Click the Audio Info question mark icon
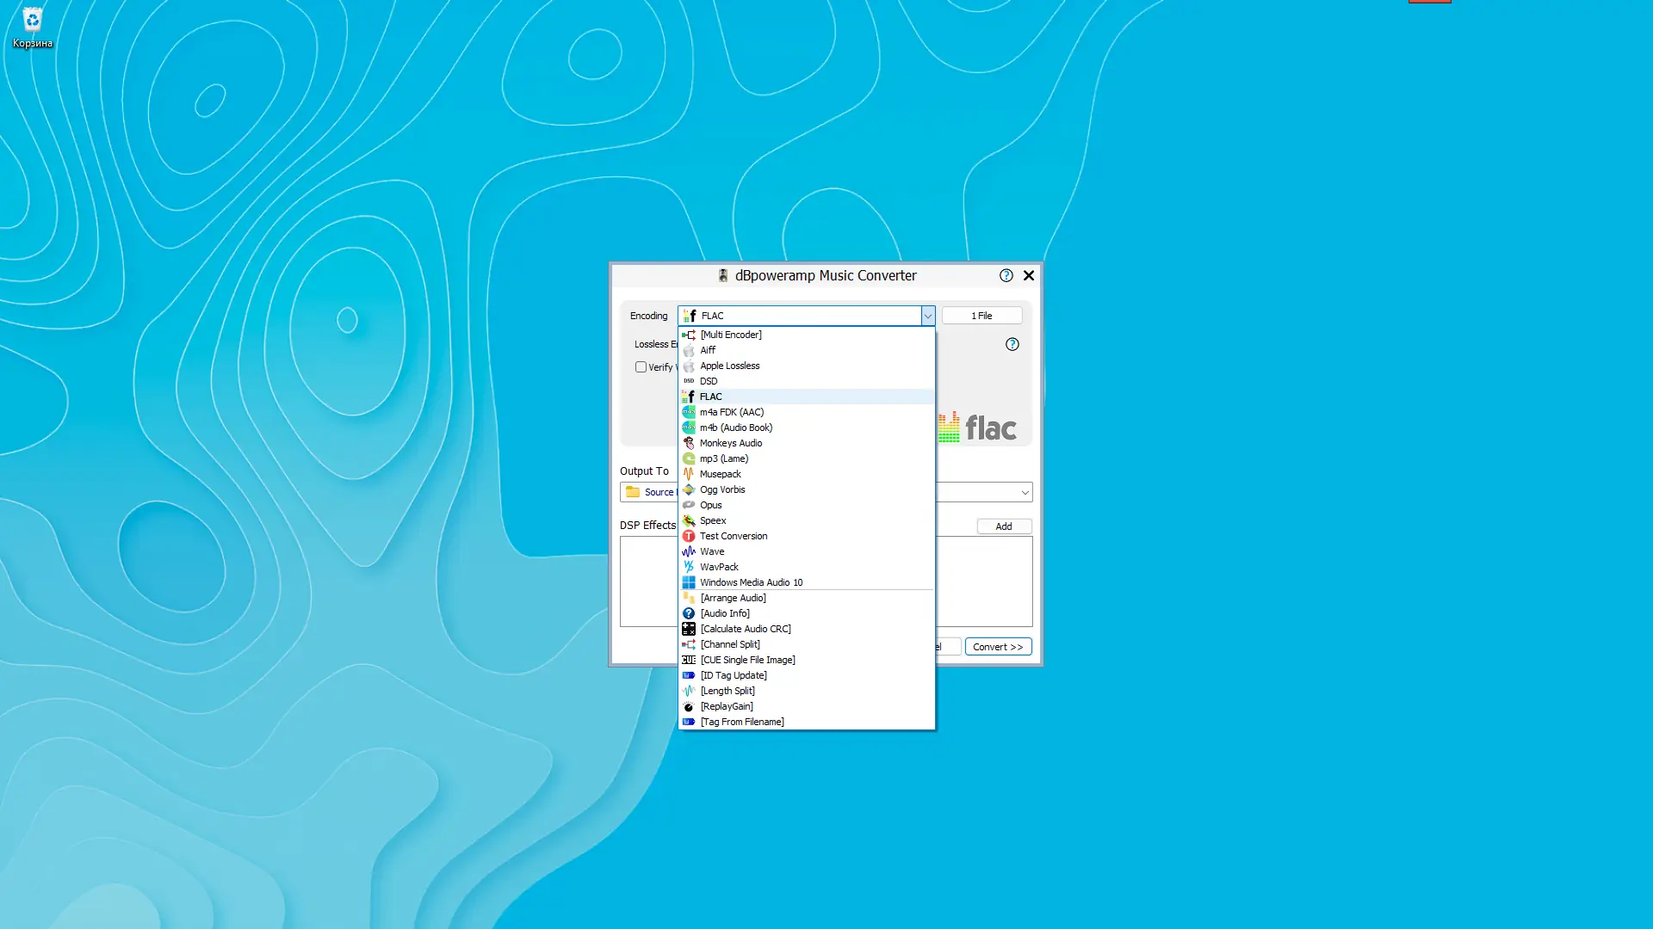The image size is (1653, 929). click(689, 613)
